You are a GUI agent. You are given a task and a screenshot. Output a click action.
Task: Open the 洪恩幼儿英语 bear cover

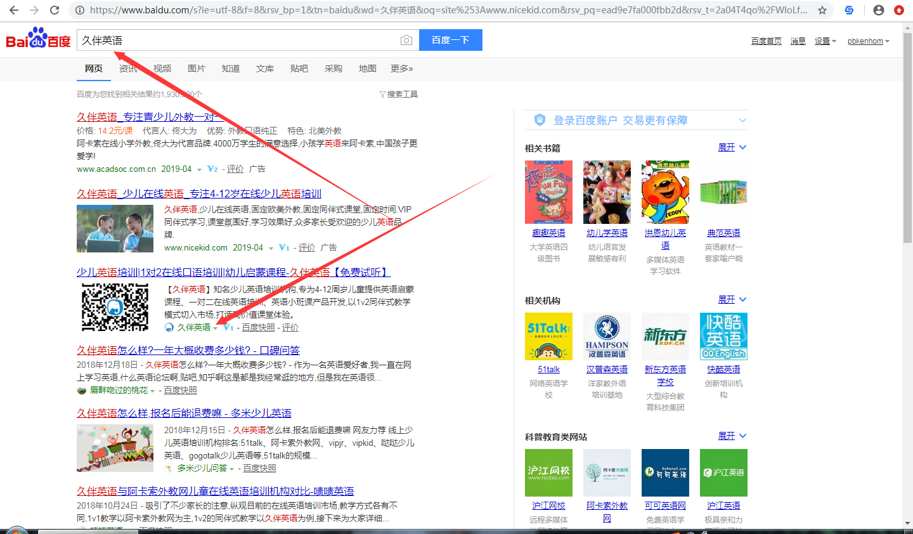click(665, 192)
